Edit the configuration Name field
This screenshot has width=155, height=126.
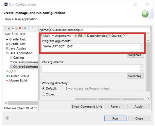[100, 30]
